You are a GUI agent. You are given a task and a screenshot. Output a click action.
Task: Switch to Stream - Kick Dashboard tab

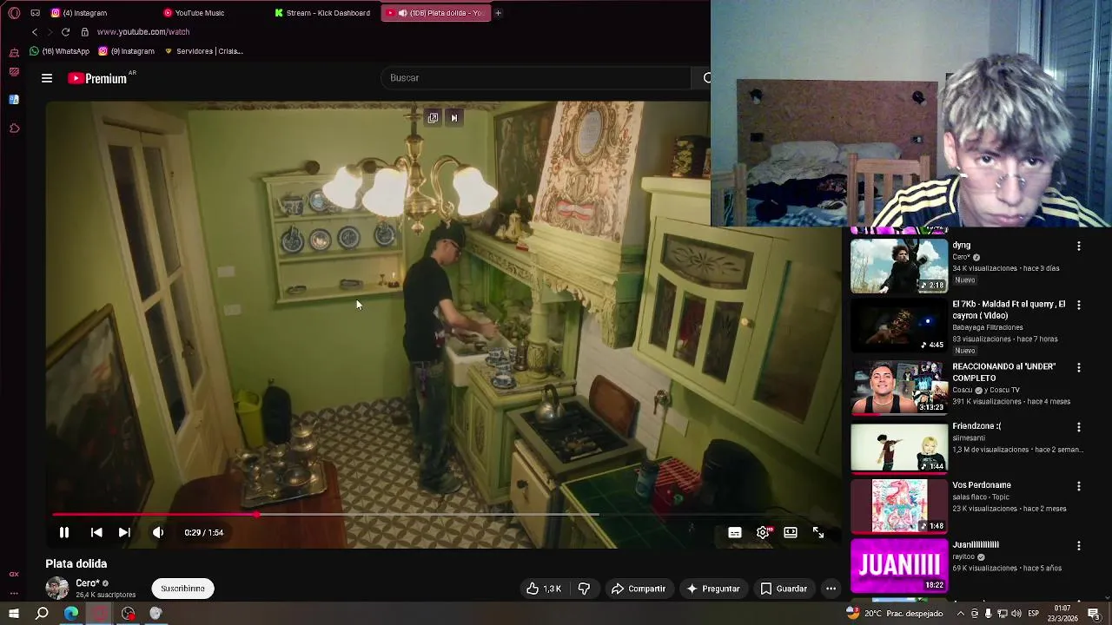(x=323, y=13)
